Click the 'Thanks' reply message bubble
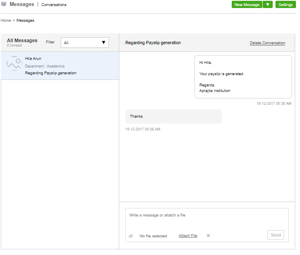The width and height of the screenshot is (300, 255). click(173, 116)
